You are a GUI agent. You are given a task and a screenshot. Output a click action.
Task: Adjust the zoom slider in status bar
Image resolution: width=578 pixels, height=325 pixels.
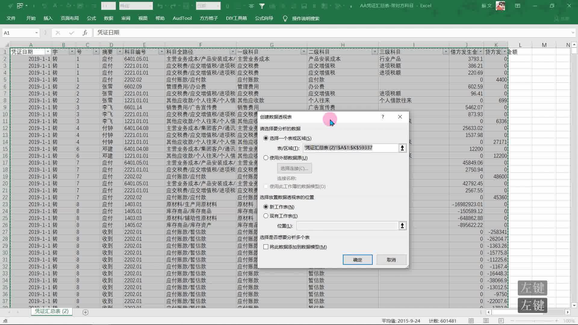534,321
